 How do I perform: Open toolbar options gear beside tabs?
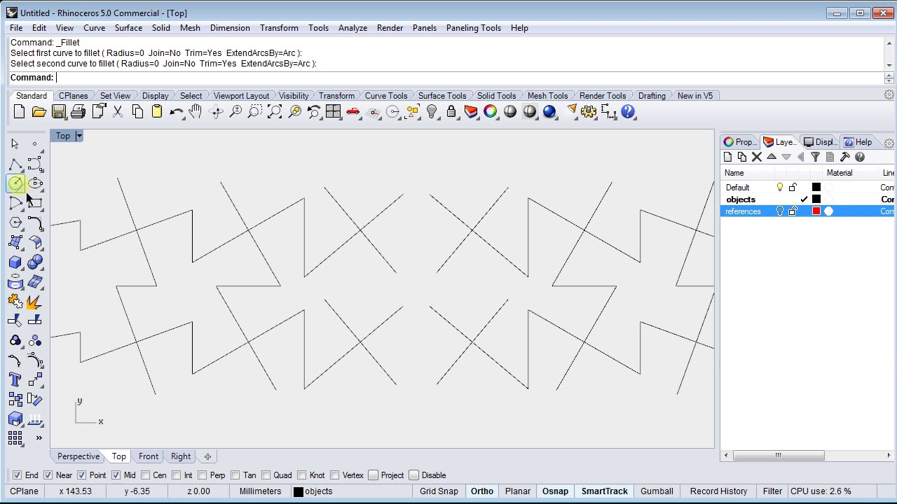pyautogui.click(x=889, y=95)
